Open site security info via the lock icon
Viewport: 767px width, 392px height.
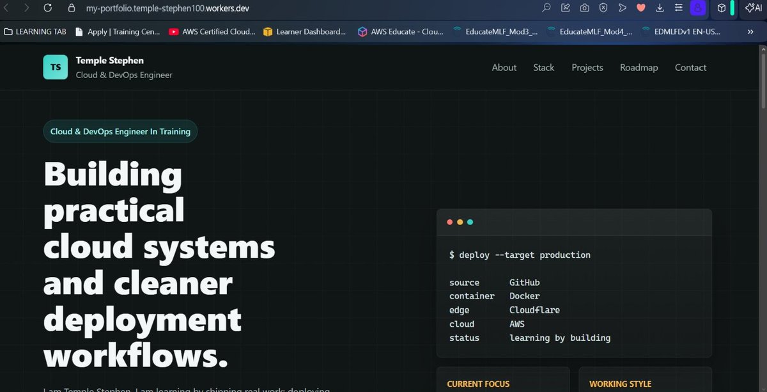tap(72, 8)
